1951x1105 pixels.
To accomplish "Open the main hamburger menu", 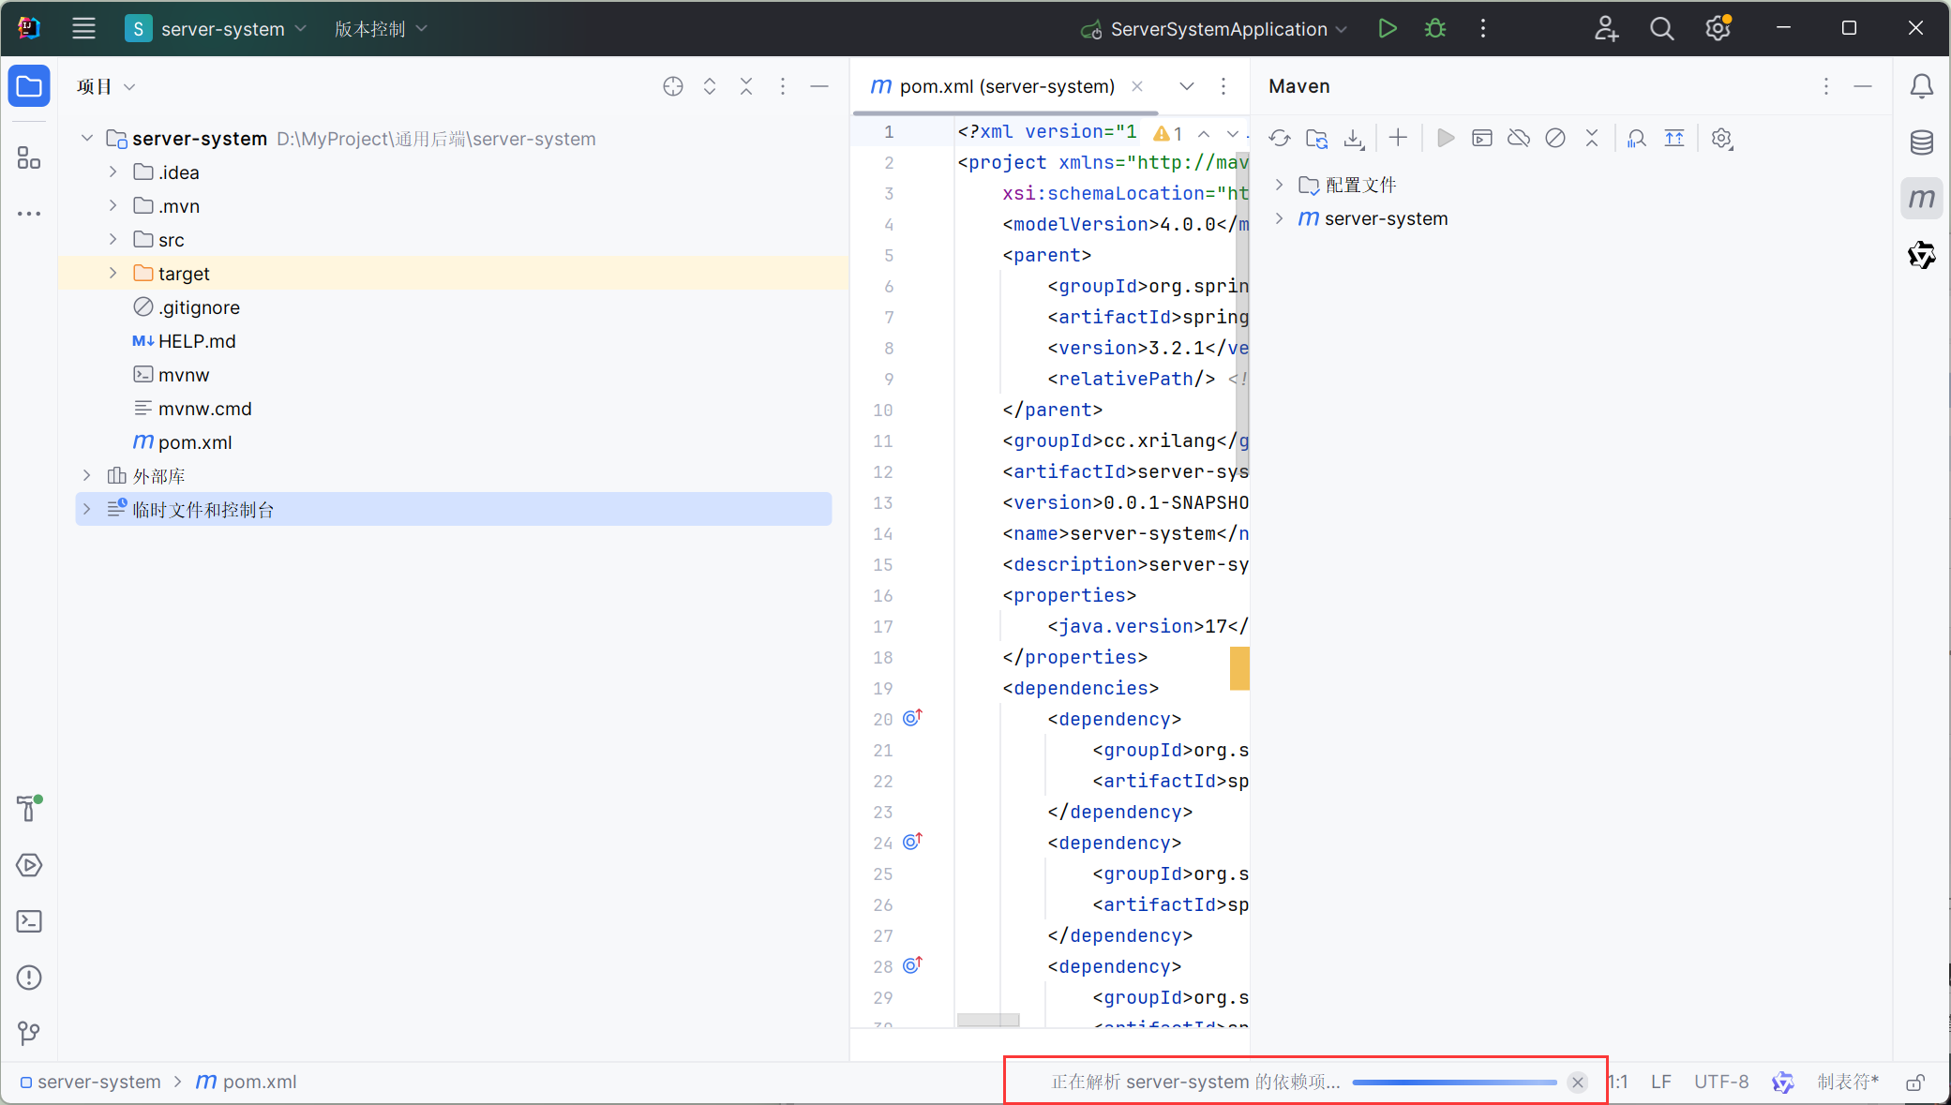I will (x=83, y=28).
